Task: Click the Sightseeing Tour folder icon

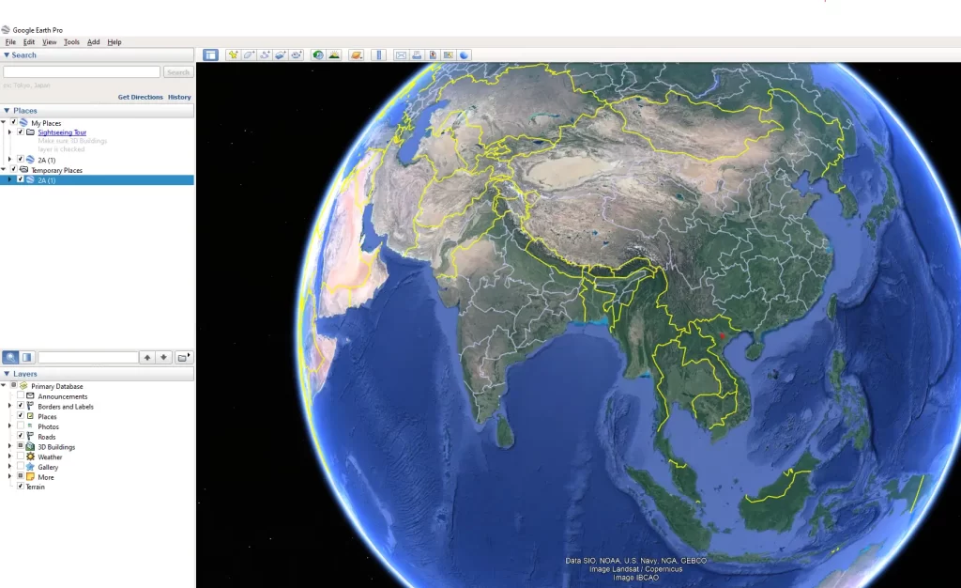Action: 30,132
